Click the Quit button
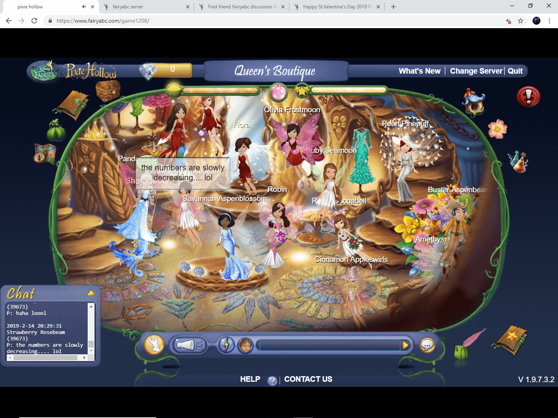 point(515,71)
